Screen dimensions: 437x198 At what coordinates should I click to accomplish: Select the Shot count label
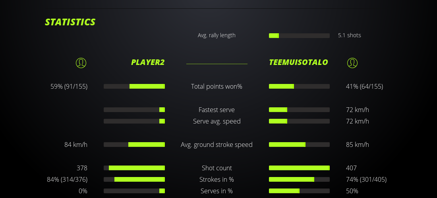(217, 168)
